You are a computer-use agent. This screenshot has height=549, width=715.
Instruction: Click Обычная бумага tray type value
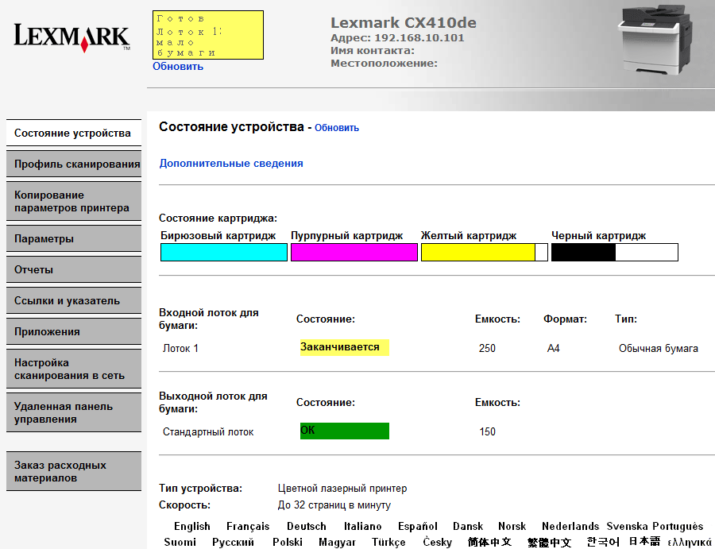click(x=658, y=349)
